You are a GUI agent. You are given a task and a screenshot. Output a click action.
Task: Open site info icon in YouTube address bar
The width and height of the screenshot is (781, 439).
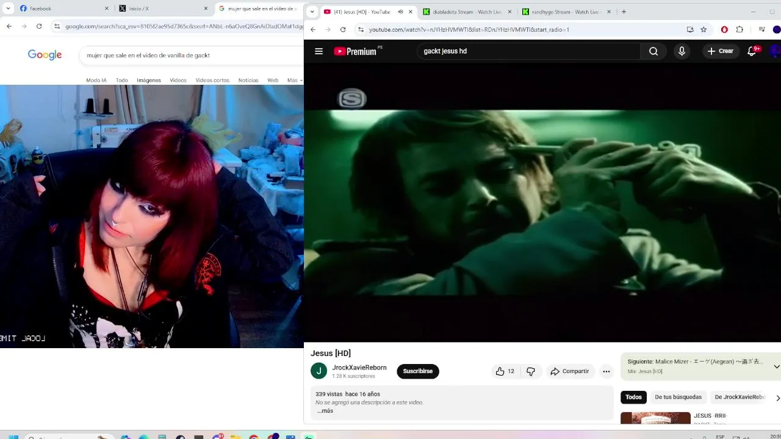point(361,29)
